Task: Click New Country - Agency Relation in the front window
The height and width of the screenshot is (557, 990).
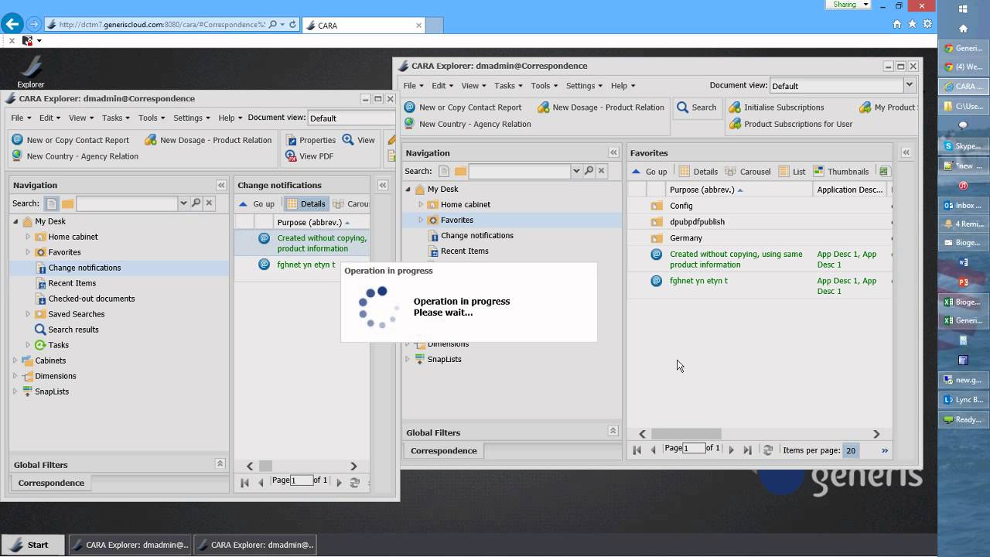Action: click(x=467, y=124)
